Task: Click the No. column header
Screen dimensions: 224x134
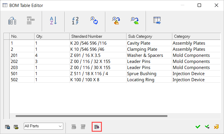Action: [22, 37]
